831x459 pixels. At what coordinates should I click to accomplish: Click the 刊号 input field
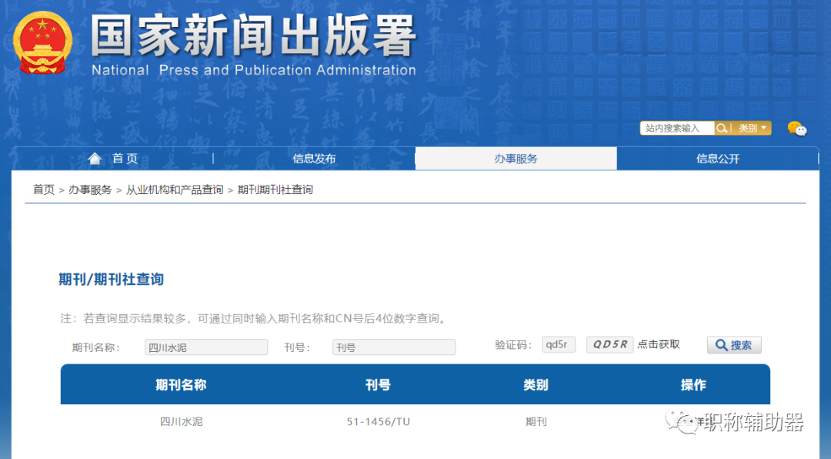[x=393, y=347]
